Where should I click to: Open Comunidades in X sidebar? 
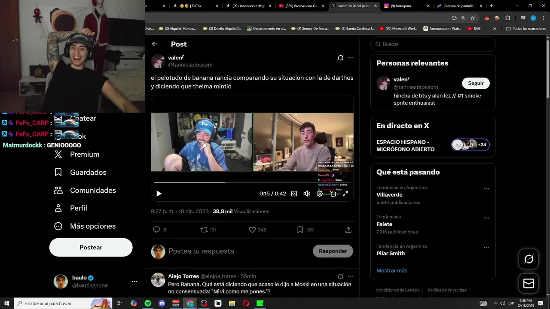pyautogui.click(x=86, y=191)
